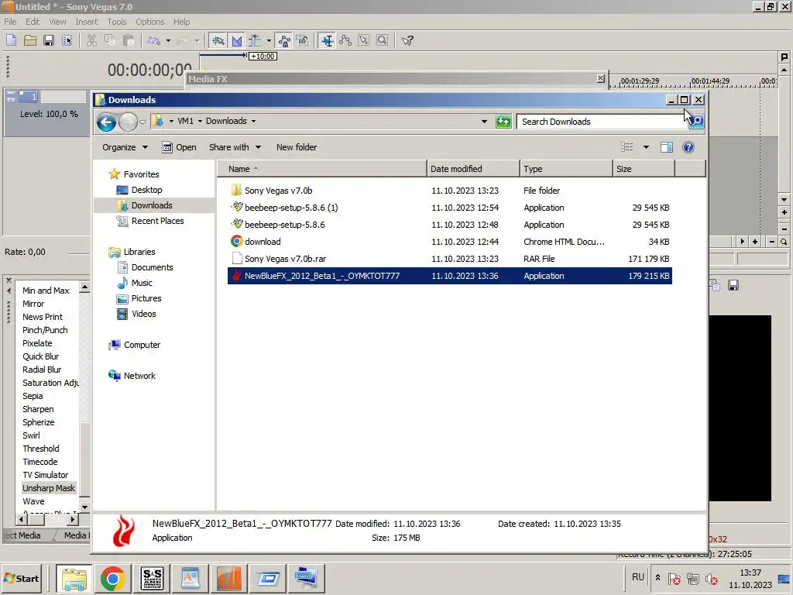Toggle the preview pane icon
793x595 pixels.
667,146
